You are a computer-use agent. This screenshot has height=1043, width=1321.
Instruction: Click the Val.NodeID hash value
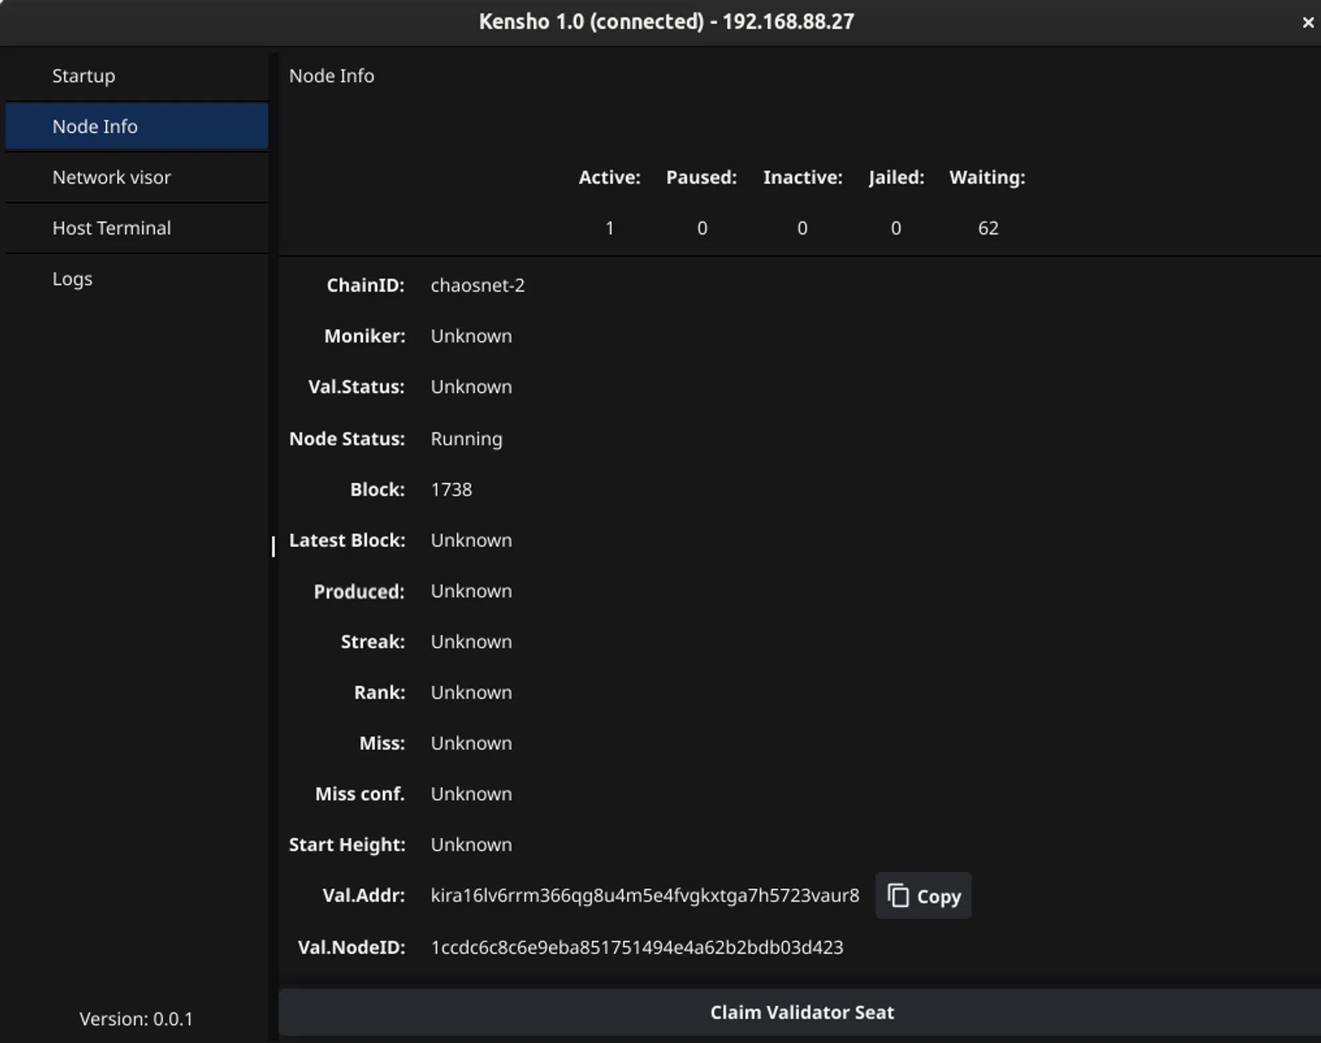point(637,947)
